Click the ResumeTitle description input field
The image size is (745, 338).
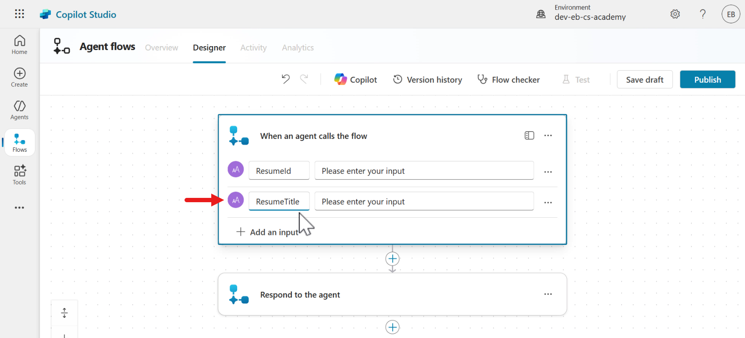click(x=424, y=201)
